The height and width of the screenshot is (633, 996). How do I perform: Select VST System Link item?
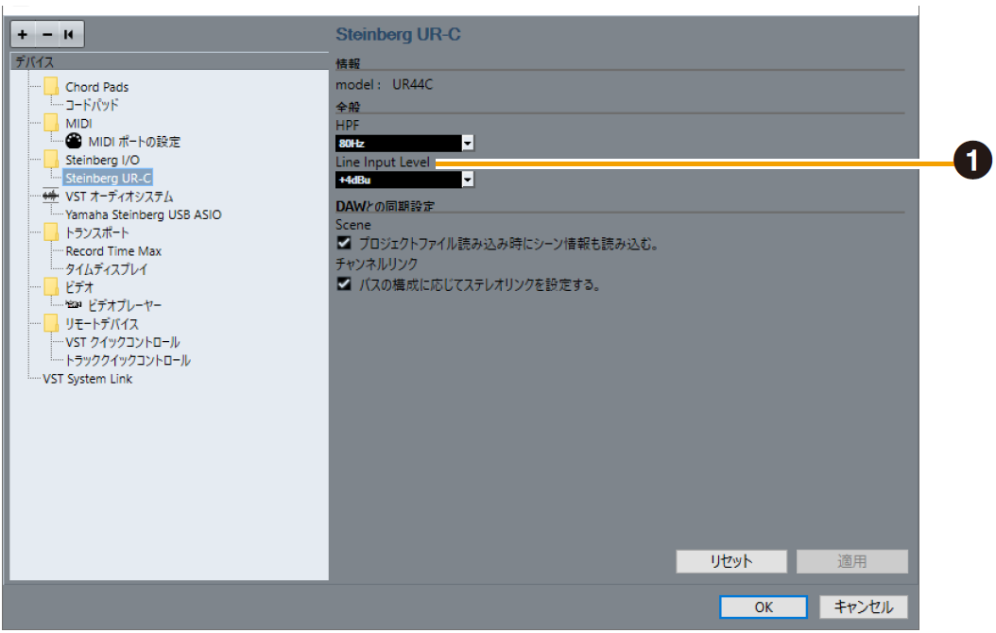click(87, 379)
